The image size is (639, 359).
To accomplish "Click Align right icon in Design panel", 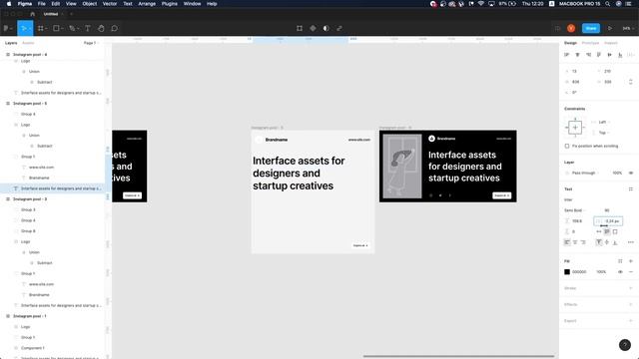I will (588, 55).
